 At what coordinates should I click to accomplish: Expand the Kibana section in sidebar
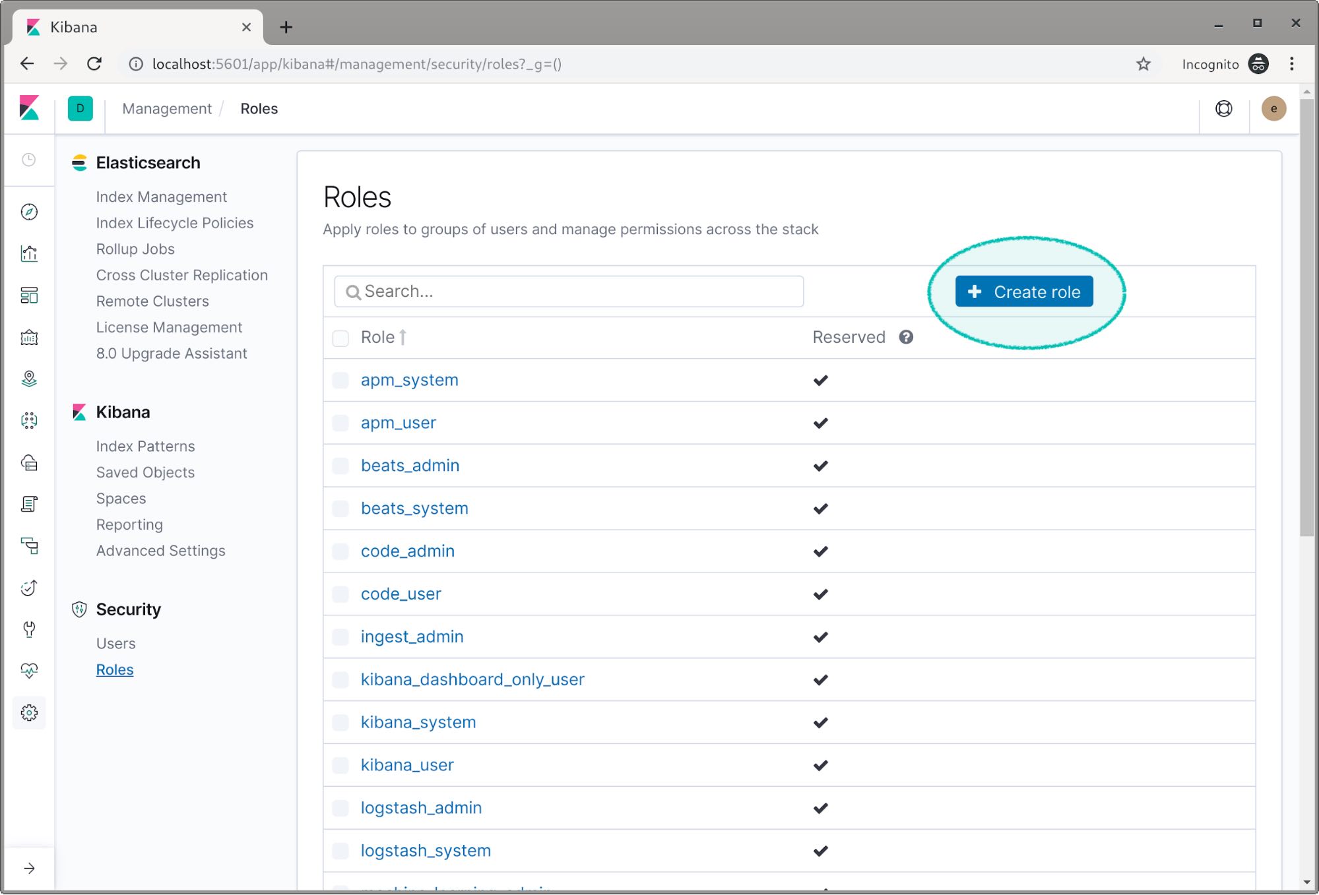click(x=122, y=412)
